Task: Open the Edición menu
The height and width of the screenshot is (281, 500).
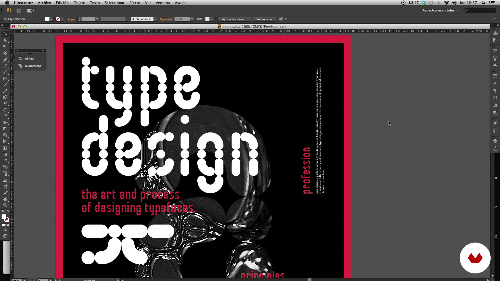Action: [x=62, y=3]
